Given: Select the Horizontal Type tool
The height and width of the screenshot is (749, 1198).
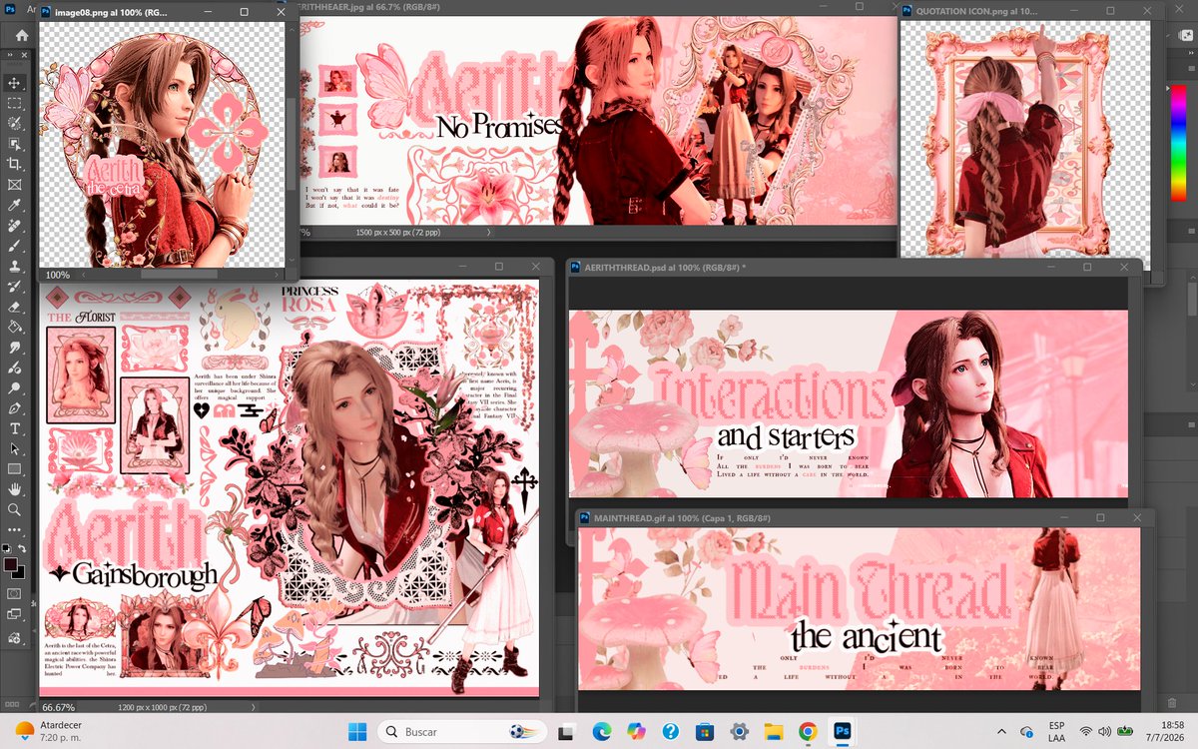Looking at the screenshot, I should point(15,428).
